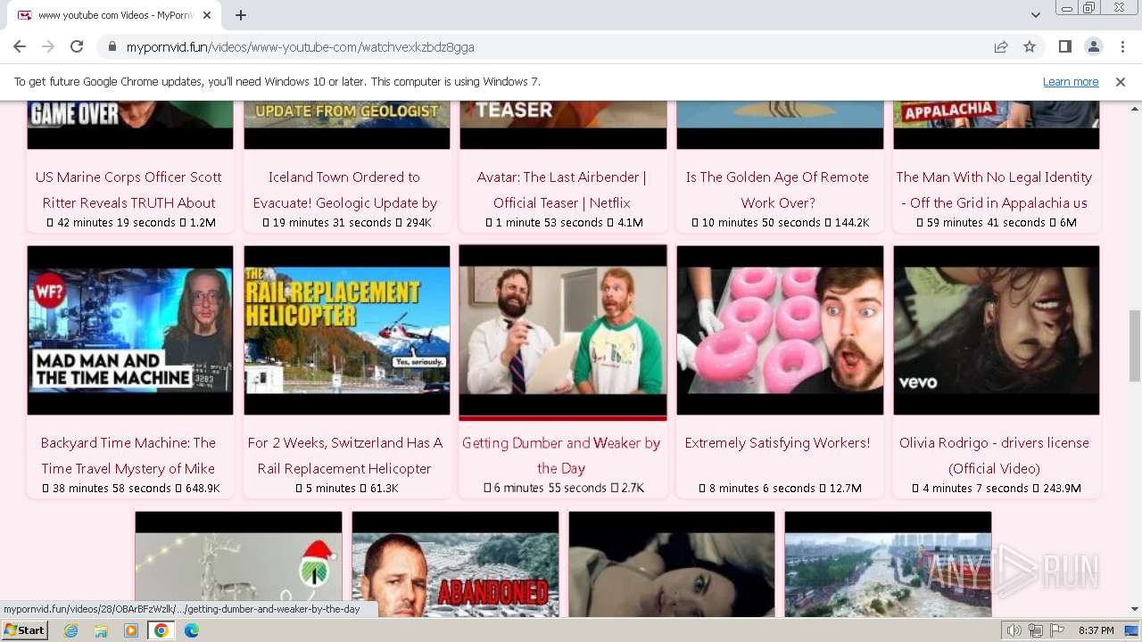Go back with the browser back arrow
The image size is (1142, 642).
pos(20,46)
